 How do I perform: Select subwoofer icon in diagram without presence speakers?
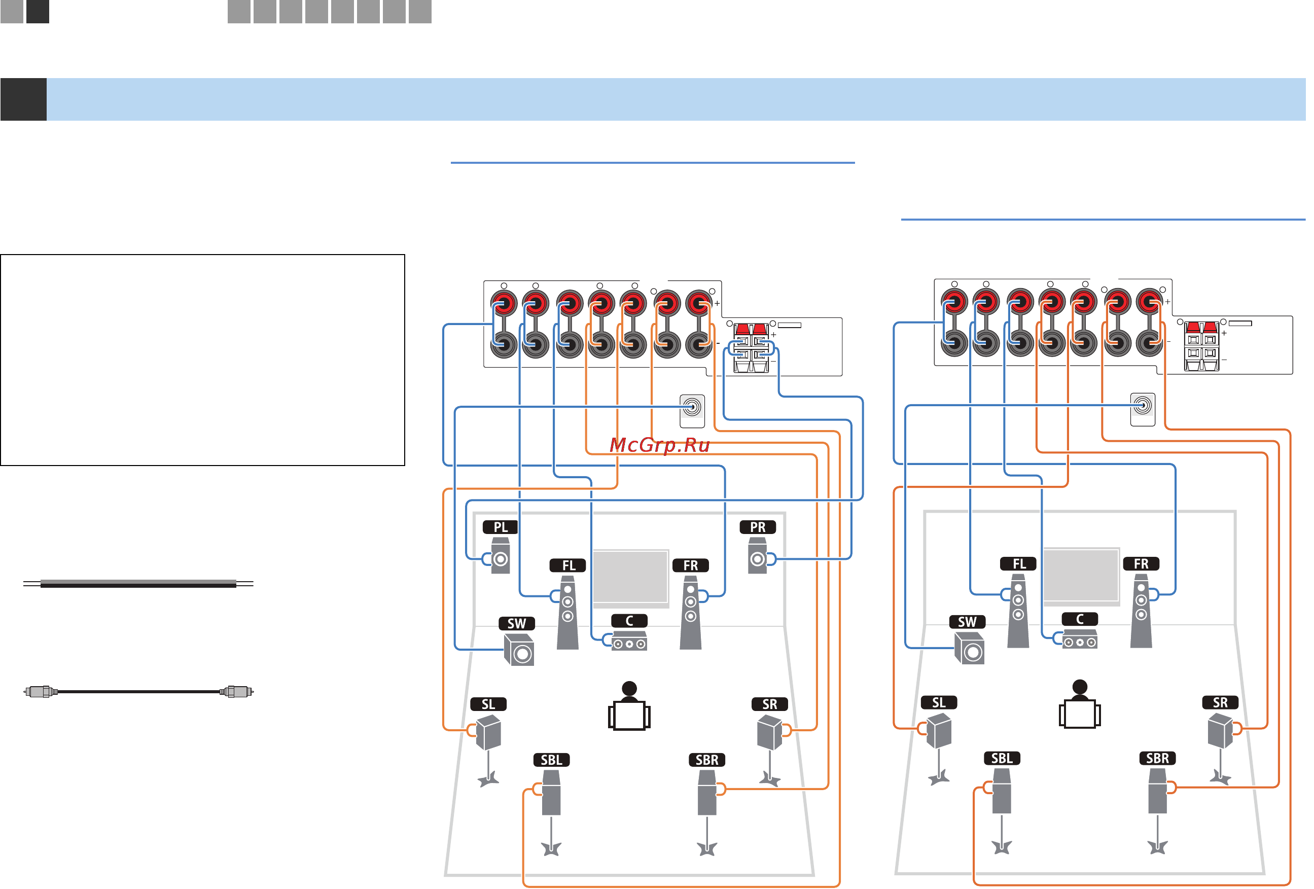970,649
